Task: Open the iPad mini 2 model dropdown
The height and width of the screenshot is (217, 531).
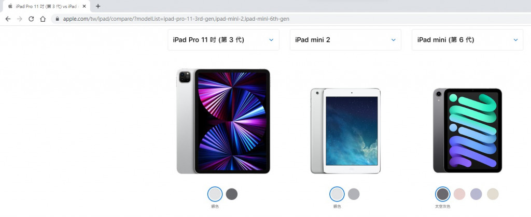Action: [345, 40]
